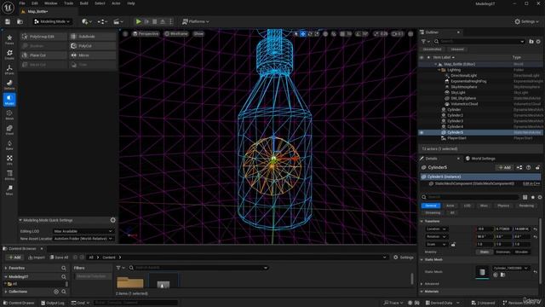545x307 pixels.
Task: Open the Voxel tool category
Action: point(9,130)
